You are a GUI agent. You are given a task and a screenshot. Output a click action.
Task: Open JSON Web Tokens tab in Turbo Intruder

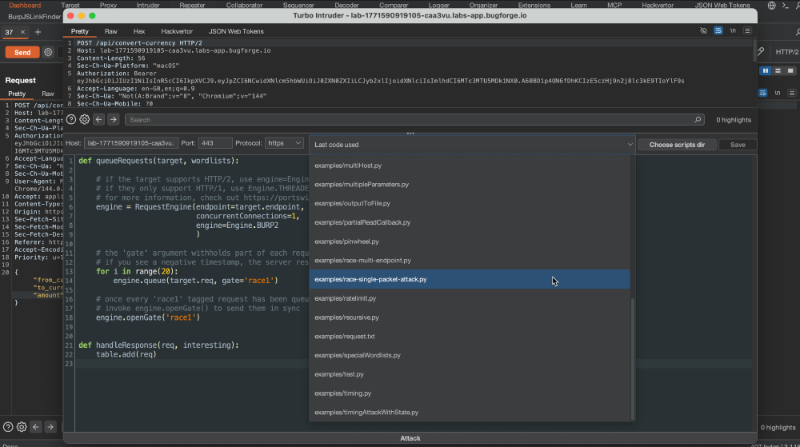(236, 31)
